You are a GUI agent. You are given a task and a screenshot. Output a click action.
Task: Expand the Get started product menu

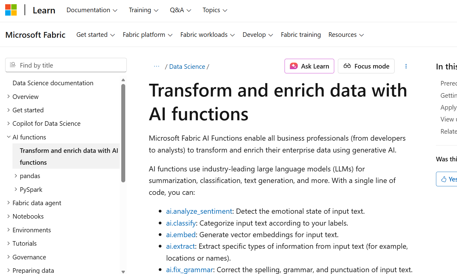click(x=95, y=35)
